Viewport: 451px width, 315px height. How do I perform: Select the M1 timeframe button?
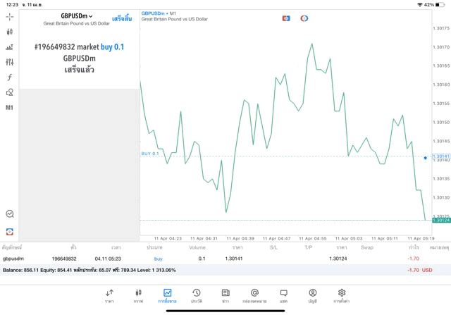[9, 108]
